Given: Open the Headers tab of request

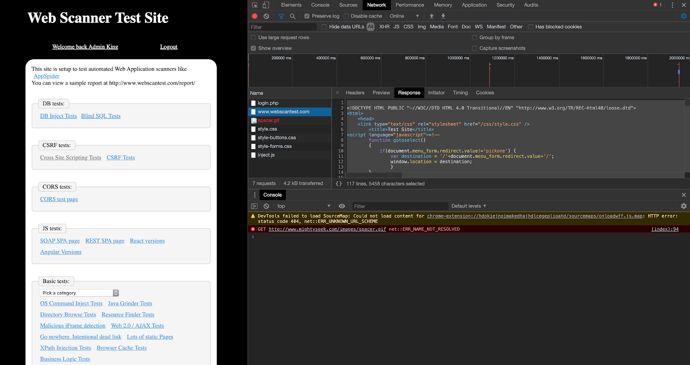Looking at the screenshot, I should tap(355, 93).
